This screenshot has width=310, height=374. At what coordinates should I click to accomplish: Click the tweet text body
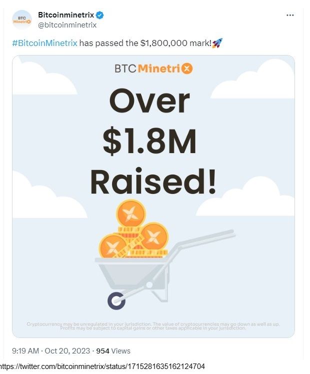(x=117, y=43)
